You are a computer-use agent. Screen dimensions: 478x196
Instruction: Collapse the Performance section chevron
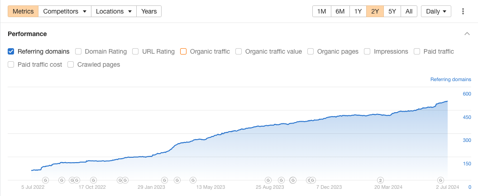tap(467, 34)
